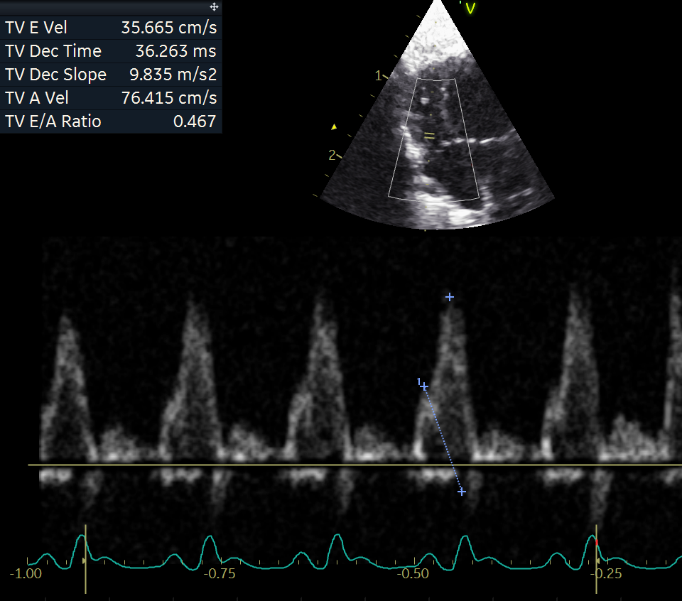Click the -0.50 time scale label

(413, 573)
